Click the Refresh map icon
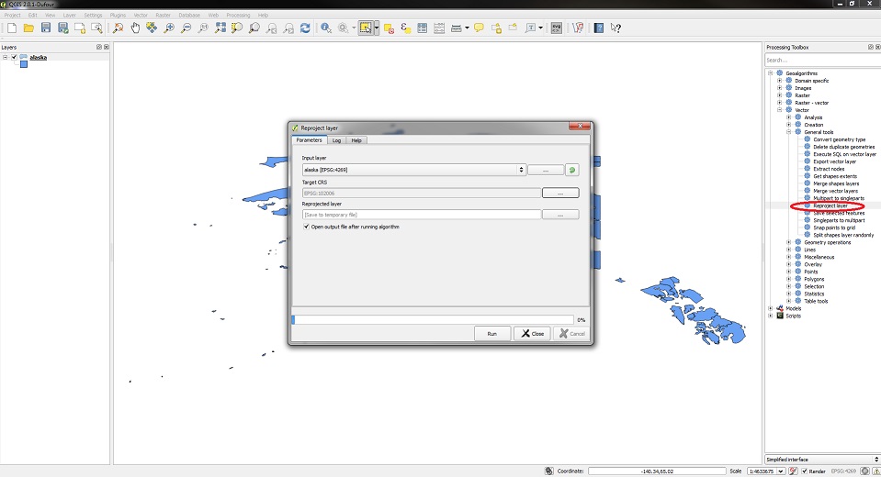 (x=305, y=28)
